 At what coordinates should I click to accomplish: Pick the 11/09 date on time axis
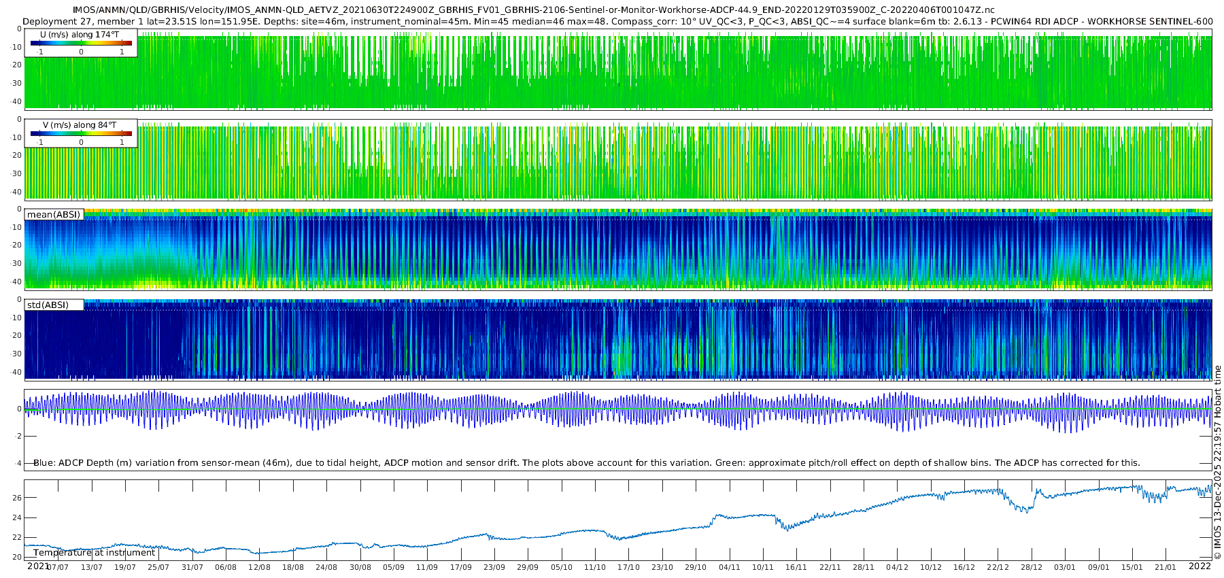[427, 567]
